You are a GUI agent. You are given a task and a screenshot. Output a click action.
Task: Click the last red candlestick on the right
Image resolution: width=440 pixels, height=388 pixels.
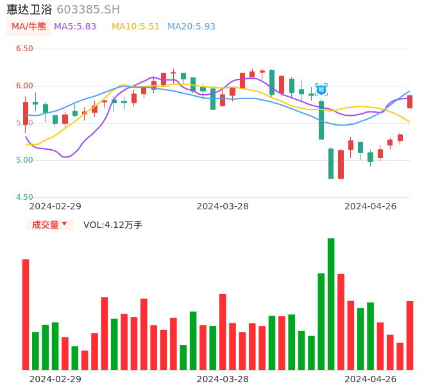click(410, 102)
